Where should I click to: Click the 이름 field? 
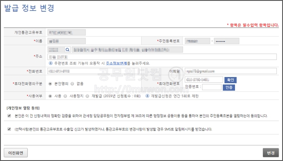point(66,41)
